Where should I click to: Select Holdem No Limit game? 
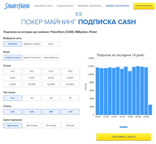pyautogui.click(x=13, y=58)
